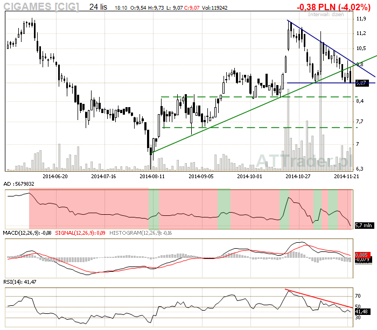The image size is (377, 330).
Task: Click the 11,2 price axis label
Action: pos(361,33)
